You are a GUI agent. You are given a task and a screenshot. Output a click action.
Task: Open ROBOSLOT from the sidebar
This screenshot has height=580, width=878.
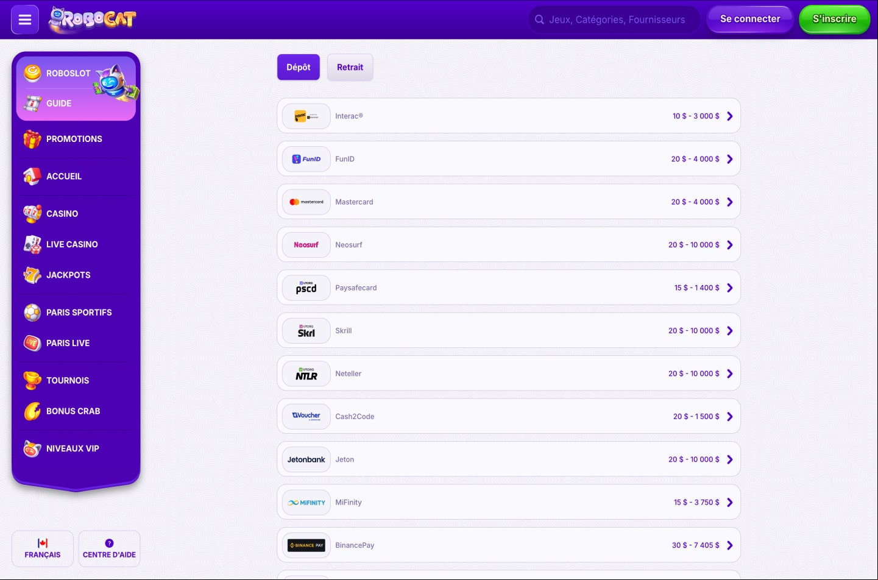coord(68,73)
